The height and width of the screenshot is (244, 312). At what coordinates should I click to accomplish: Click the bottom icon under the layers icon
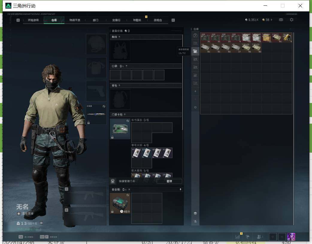pyautogui.click(x=195, y=221)
